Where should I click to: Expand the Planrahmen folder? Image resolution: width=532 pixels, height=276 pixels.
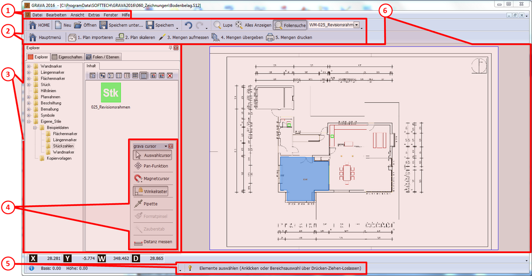pyautogui.click(x=29, y=97)
